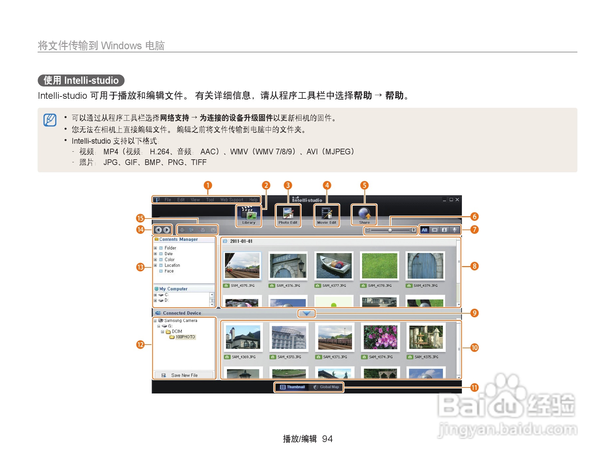Screen dimensions: 615x464
Task: Expand the Date node
Action: click(155, 254)
